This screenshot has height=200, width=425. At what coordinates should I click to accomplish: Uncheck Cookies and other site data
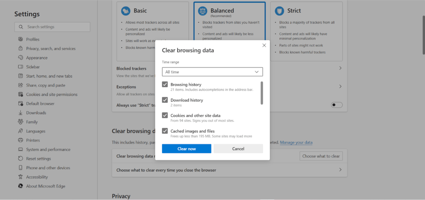[165, 115]
